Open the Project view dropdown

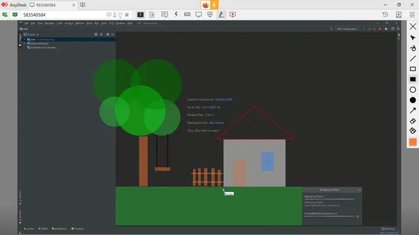(x=31, y=35)
